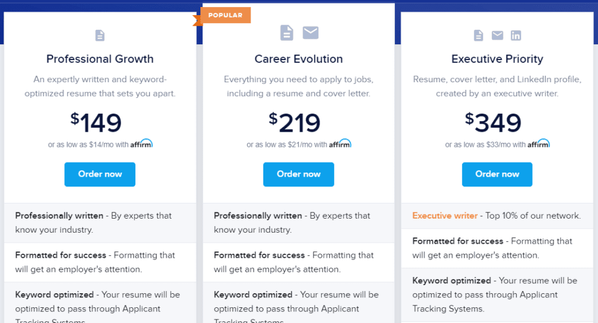Click the cover letter envelope icon above Career Evolution
Viewport: 598px width, 323px height.
click(311, 33)
